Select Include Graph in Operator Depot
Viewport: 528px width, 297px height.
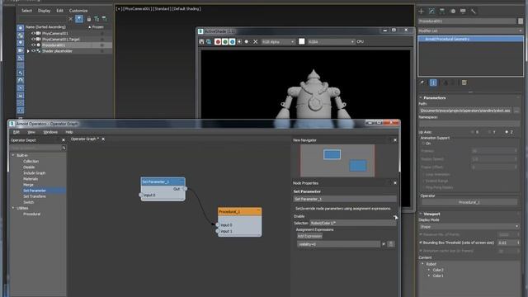[35, 173]
